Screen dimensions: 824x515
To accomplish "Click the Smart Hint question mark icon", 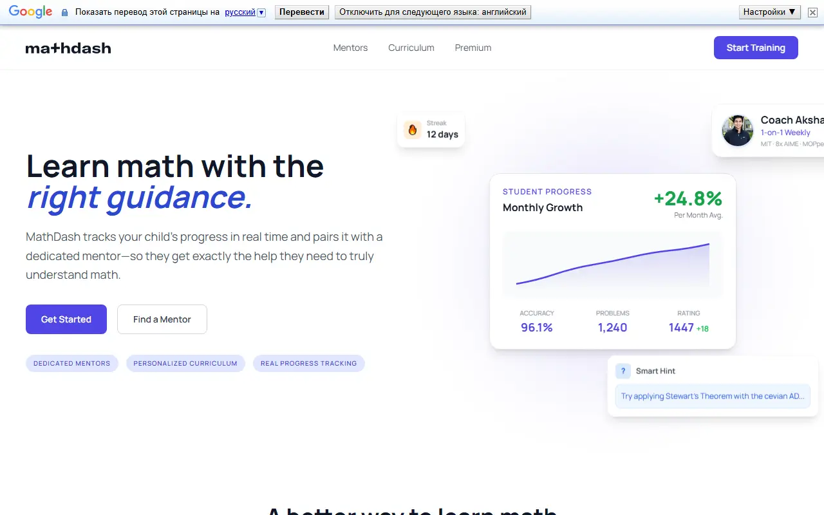I will [623, 371].
